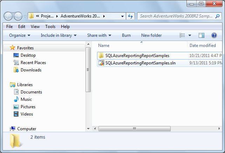Expand the address bar history dropdown
This screenshot has height=153, width=225.
point(122,16)
